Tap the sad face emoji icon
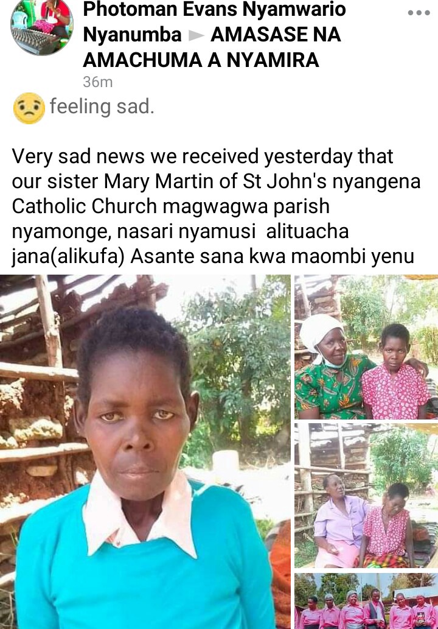 (x=29, y=108)
